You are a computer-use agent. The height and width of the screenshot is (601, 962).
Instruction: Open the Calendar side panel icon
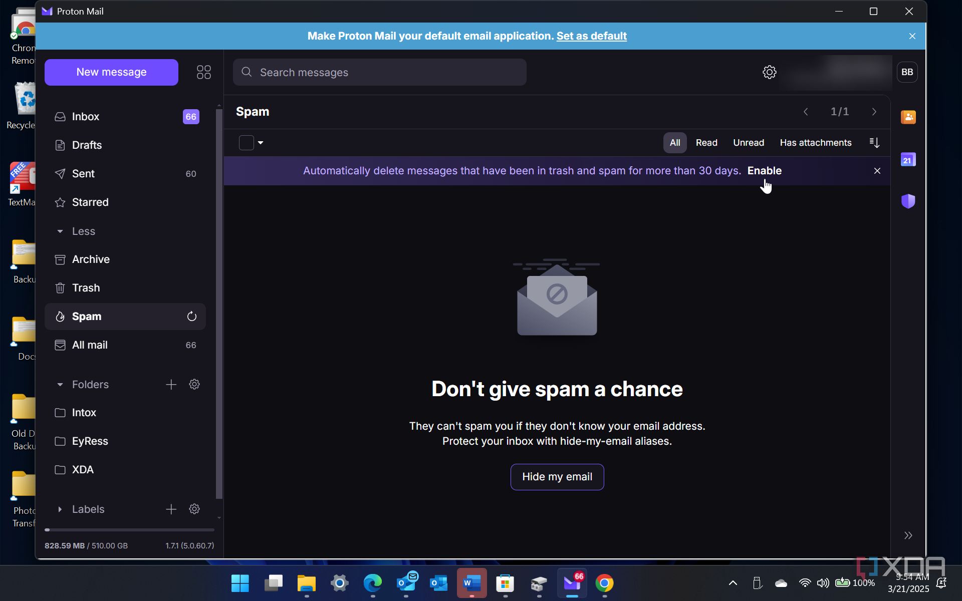pos(908,160)
